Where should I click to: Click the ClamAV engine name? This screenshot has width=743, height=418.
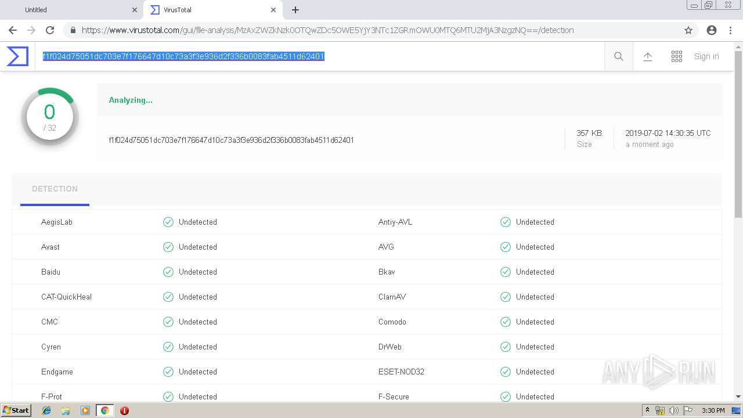tap(392, 297)
